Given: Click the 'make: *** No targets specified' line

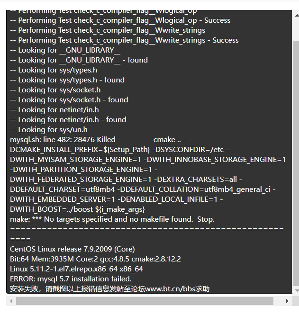Looking at the screenshot, I should click(112, 219).
